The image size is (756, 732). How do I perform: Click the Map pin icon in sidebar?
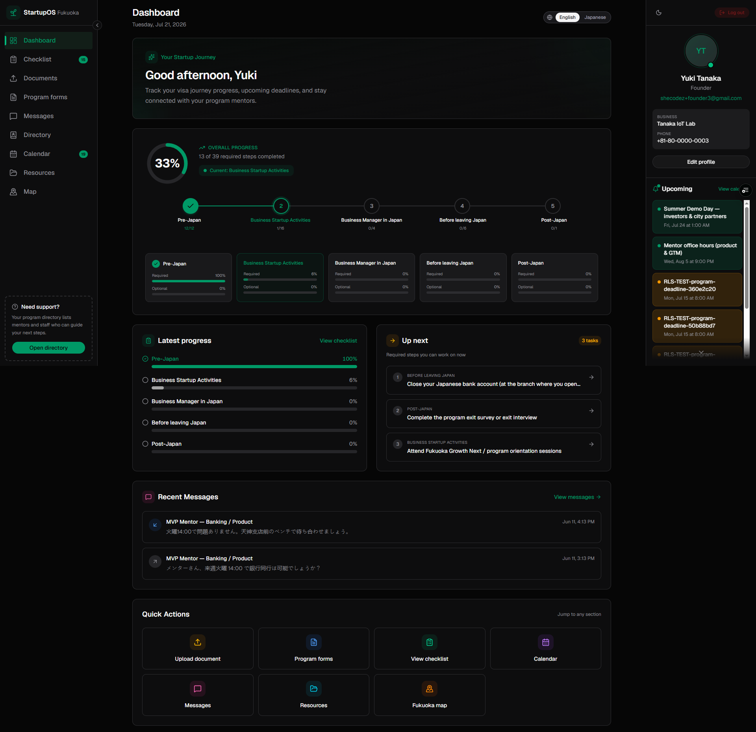tap(13, 192)
